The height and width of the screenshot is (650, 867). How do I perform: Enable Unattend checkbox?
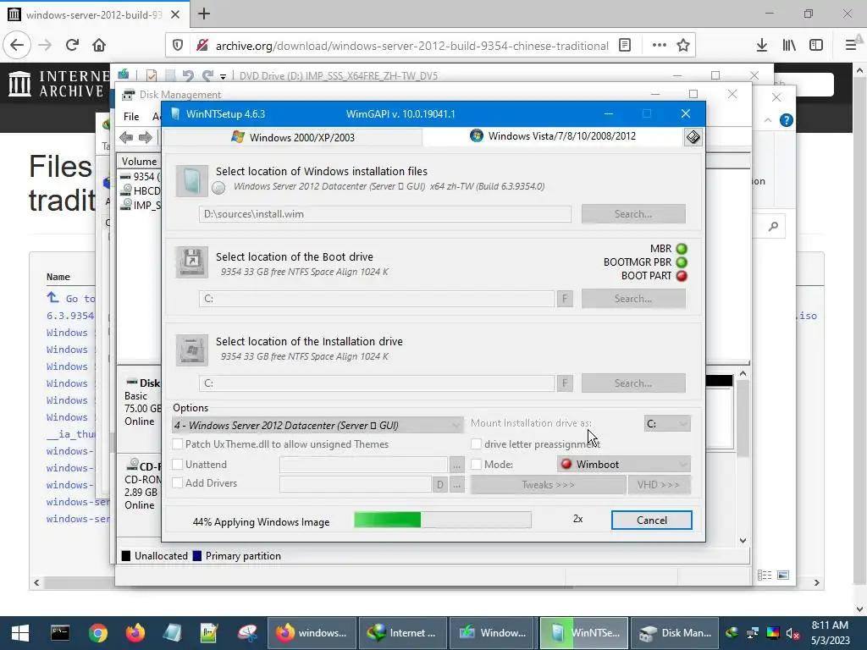[178, 465]
